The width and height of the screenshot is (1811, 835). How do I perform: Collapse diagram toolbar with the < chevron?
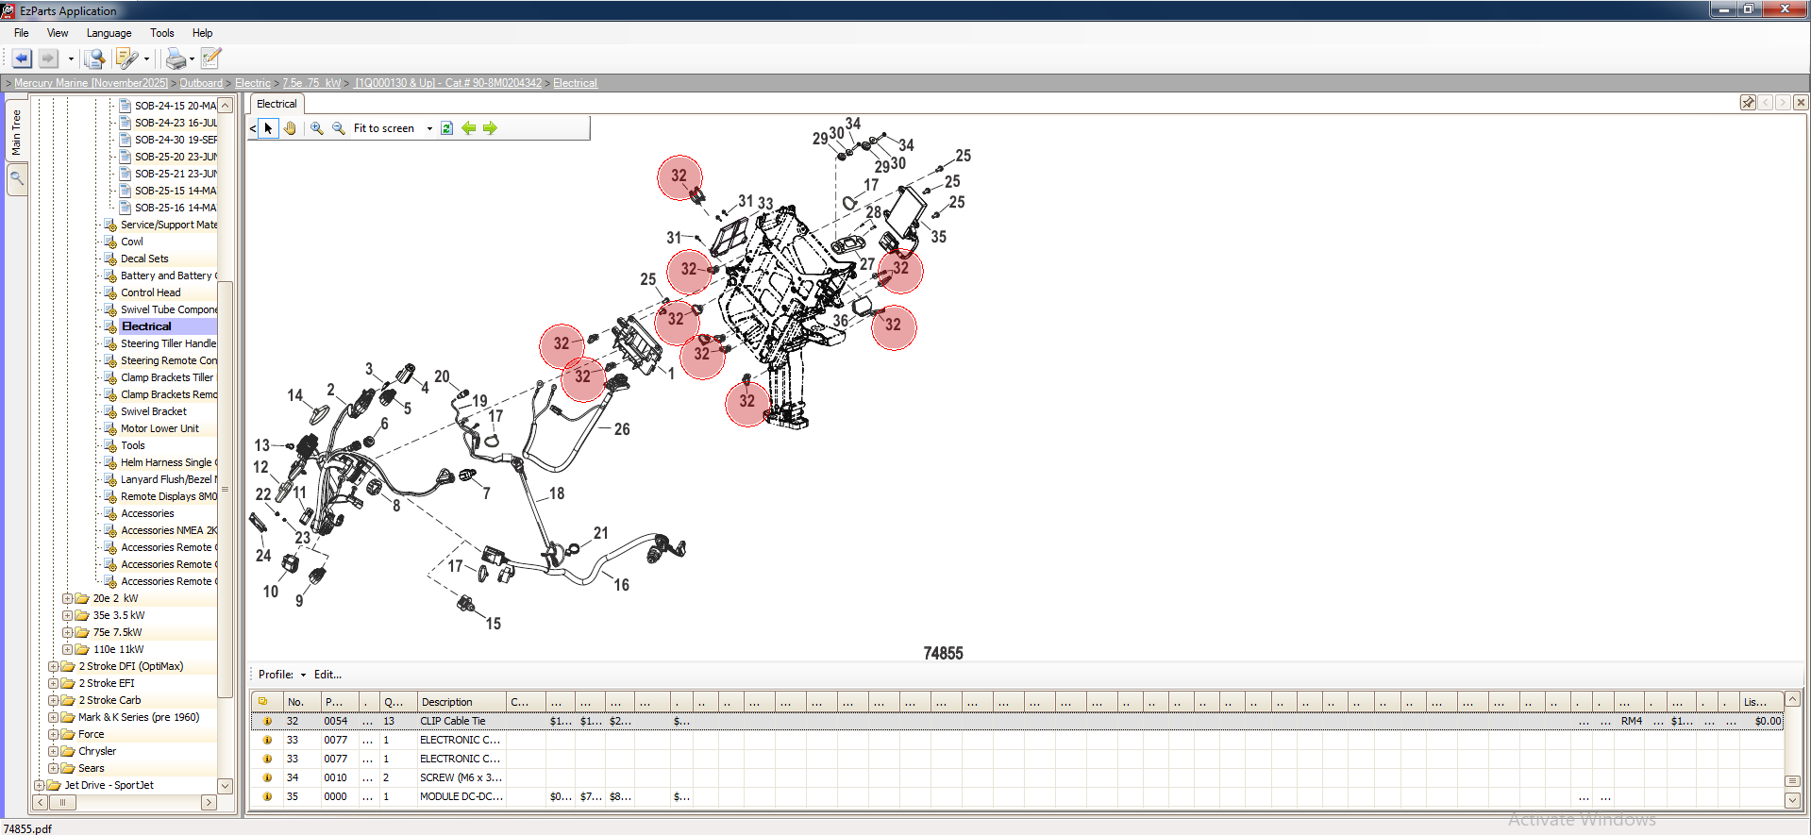pyautogui.click(x=253, y=128)
